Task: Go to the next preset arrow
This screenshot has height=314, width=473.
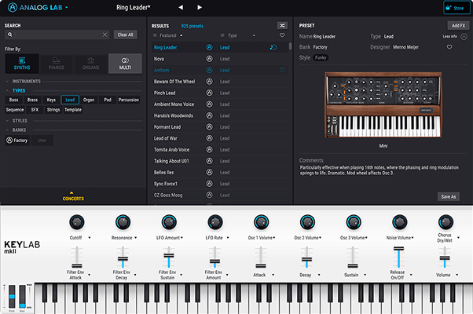Action: click(x=200, y=7)
